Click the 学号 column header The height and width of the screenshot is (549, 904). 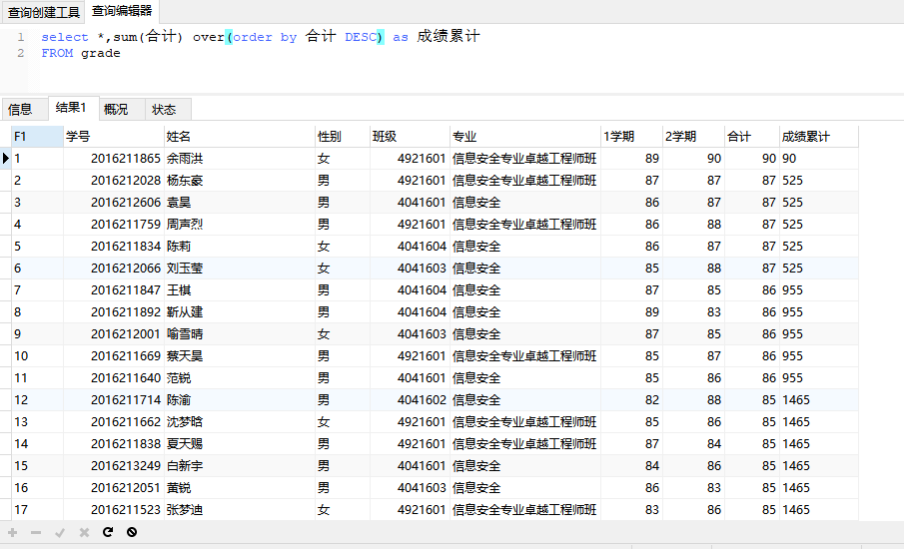coord(114,137)
